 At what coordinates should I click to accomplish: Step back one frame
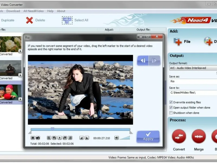point(54,138)
